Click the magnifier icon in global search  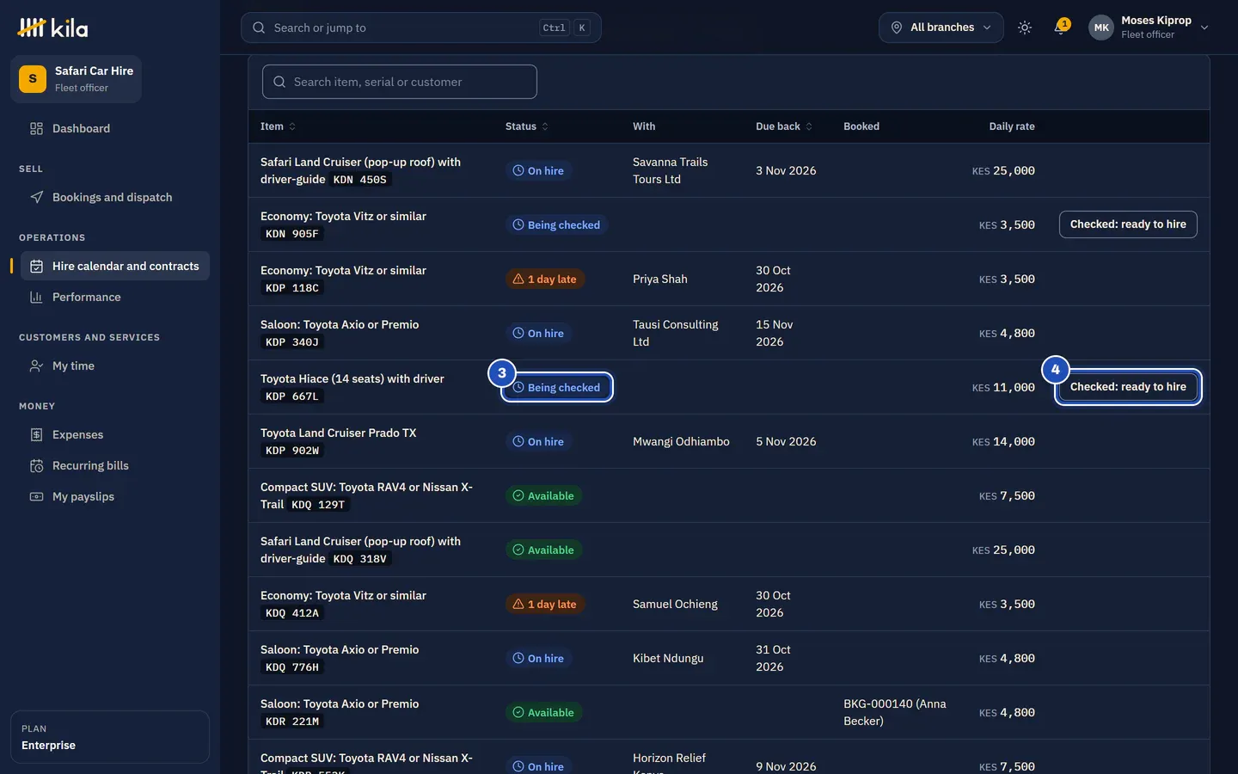[x=259, y=28]
